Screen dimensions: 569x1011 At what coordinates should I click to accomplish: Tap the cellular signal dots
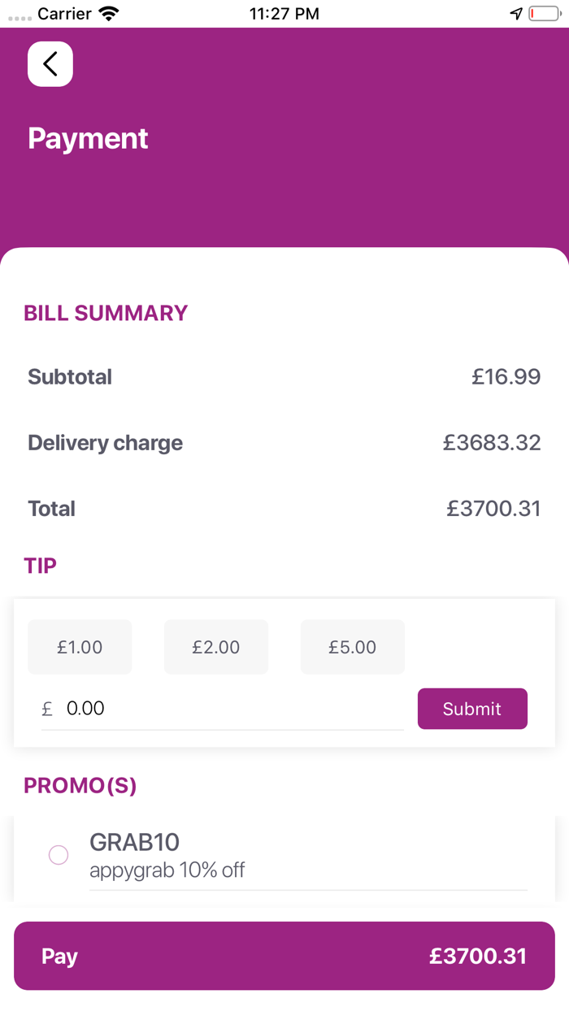tap(20, 16)
